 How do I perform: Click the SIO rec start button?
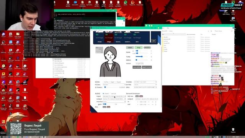(x=137, y=96)
